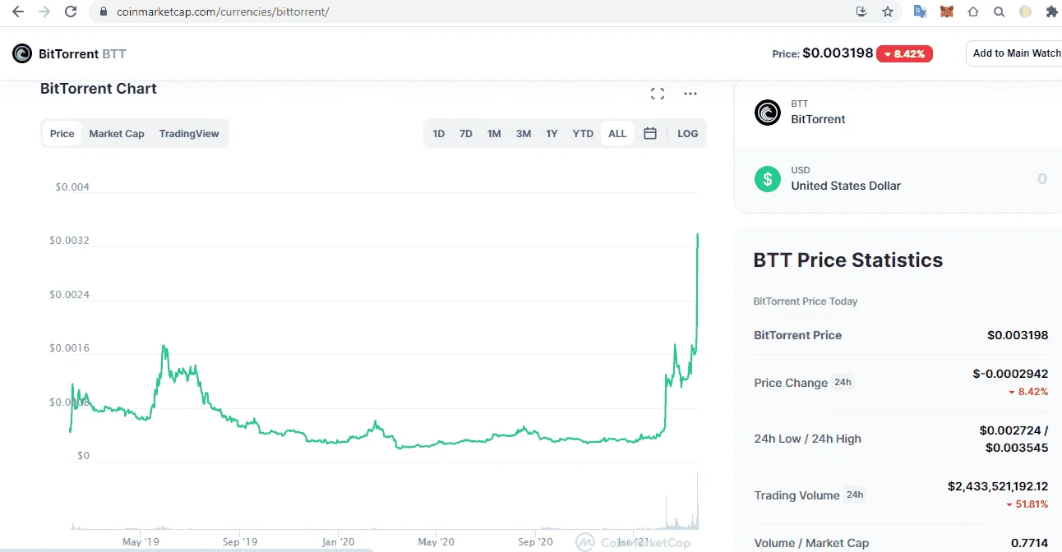Image resolution: width=1062 pixels, height=552 pixels.
Task: Switch to the TradingView tab
Action: tap(189, 133)
